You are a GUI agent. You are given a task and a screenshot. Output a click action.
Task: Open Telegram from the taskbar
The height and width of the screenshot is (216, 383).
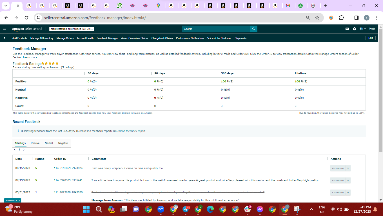click(186, 209)
